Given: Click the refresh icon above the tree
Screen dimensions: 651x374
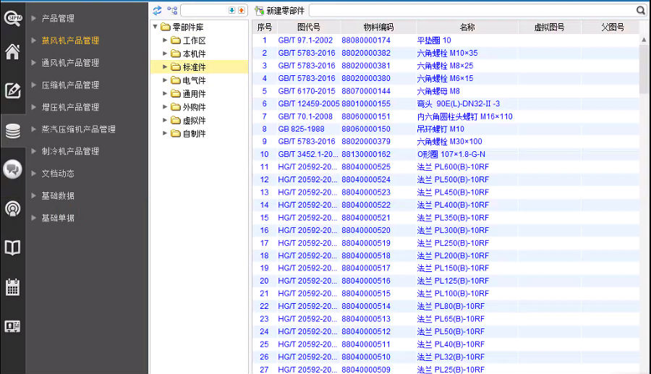Looking at the screenshot, I should click(157, 11).
